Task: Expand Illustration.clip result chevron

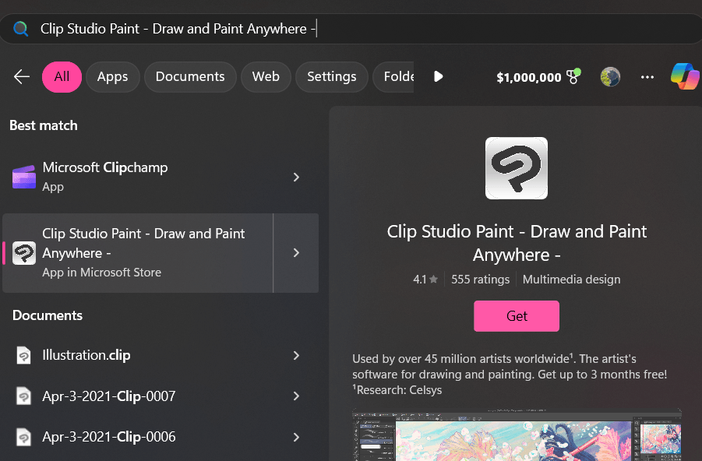Action: tap(296, 355)
